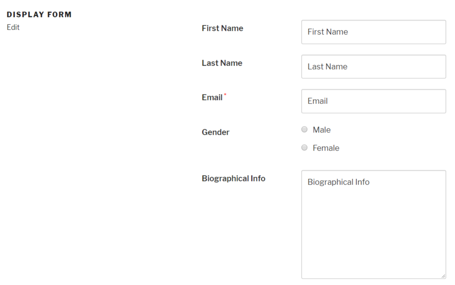Click the textarea resize handle
This screenshot has width=455, height=285.
[443, 276]
